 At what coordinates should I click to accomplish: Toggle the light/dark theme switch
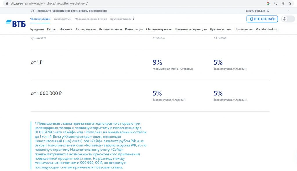(x=288, y=19)
